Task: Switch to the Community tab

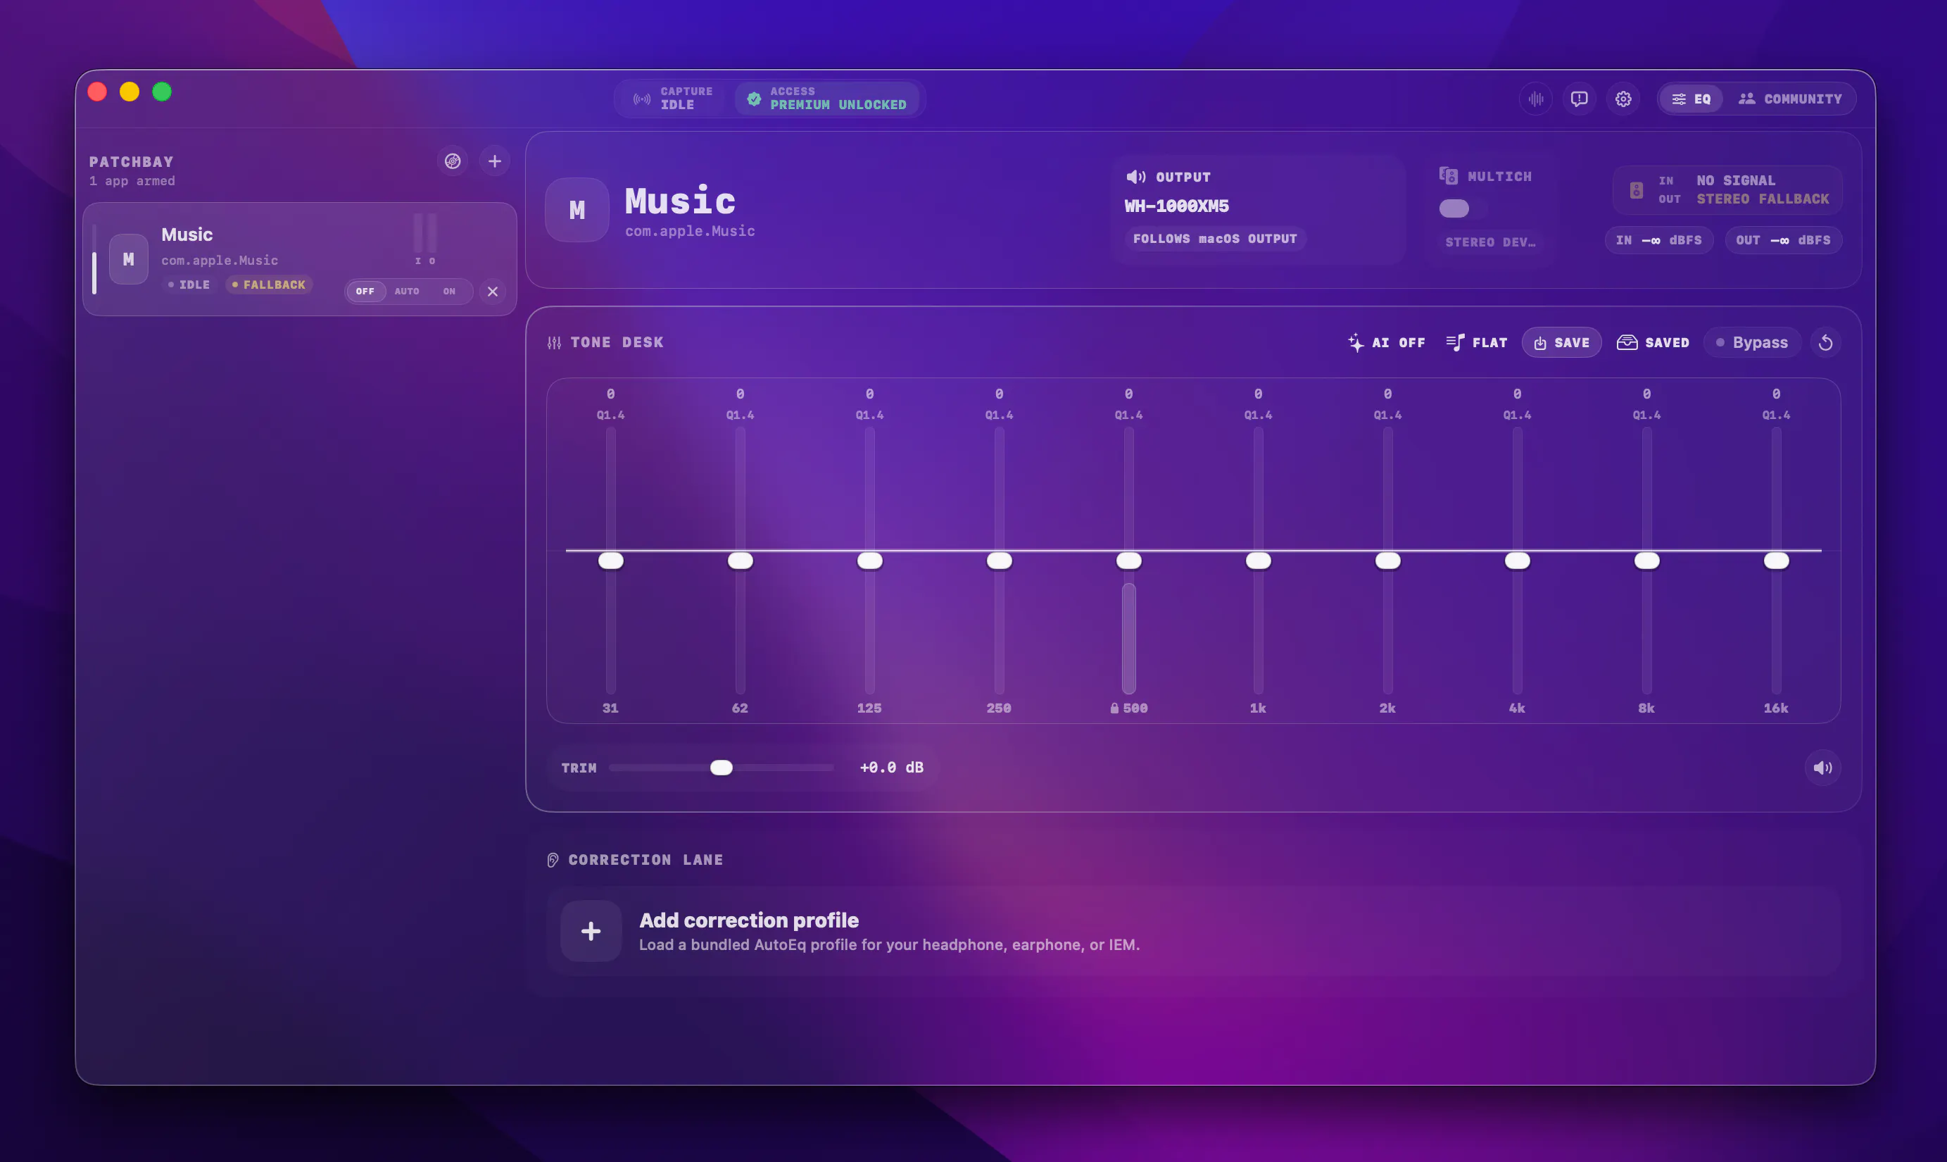Action: [x=1791, y=99]
